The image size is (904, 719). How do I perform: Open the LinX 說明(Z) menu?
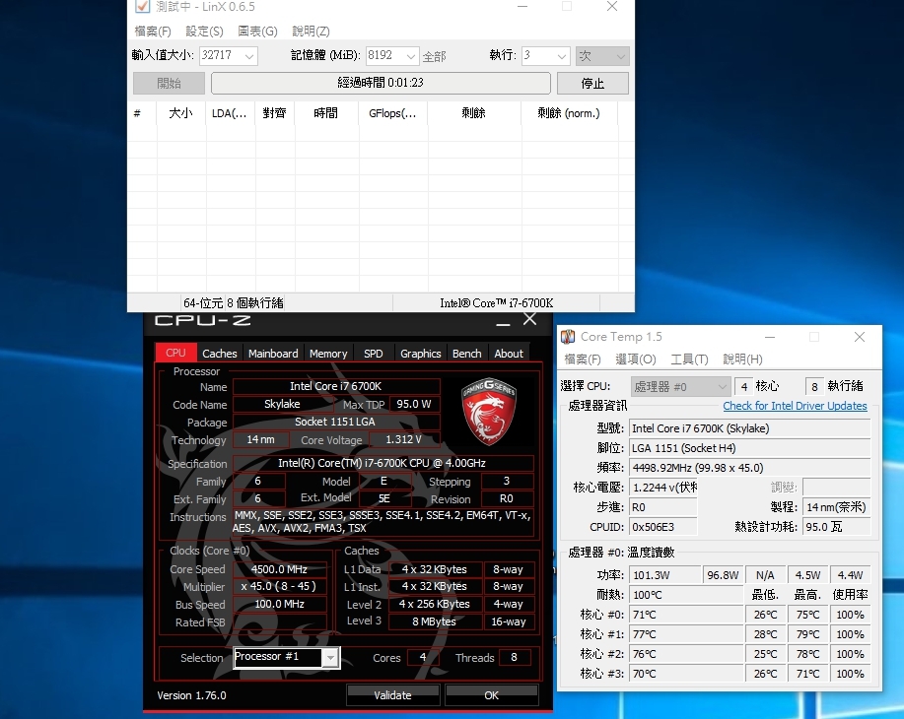(311, 32)
